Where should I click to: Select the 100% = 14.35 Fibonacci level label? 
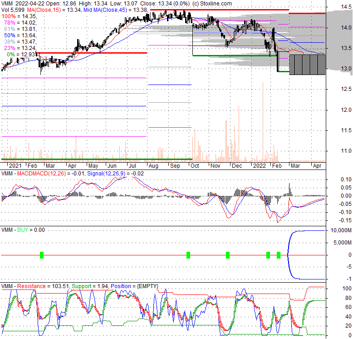[x=18, y=16]
